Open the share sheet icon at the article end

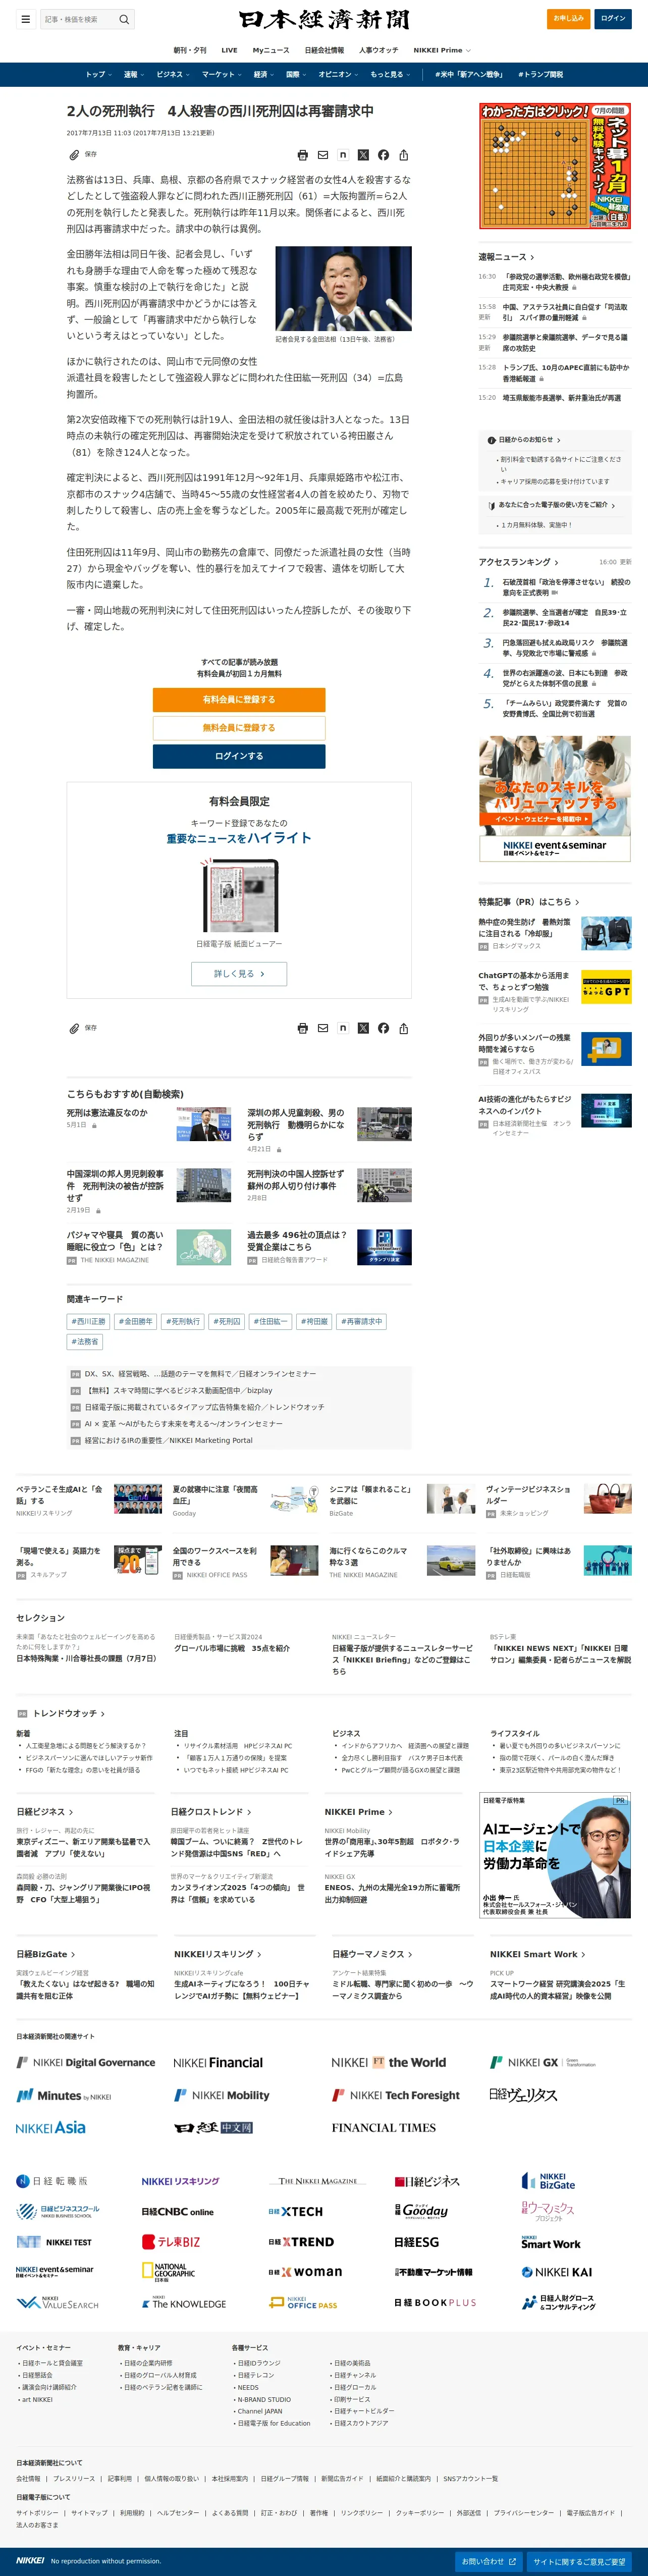coord(403,1028)
